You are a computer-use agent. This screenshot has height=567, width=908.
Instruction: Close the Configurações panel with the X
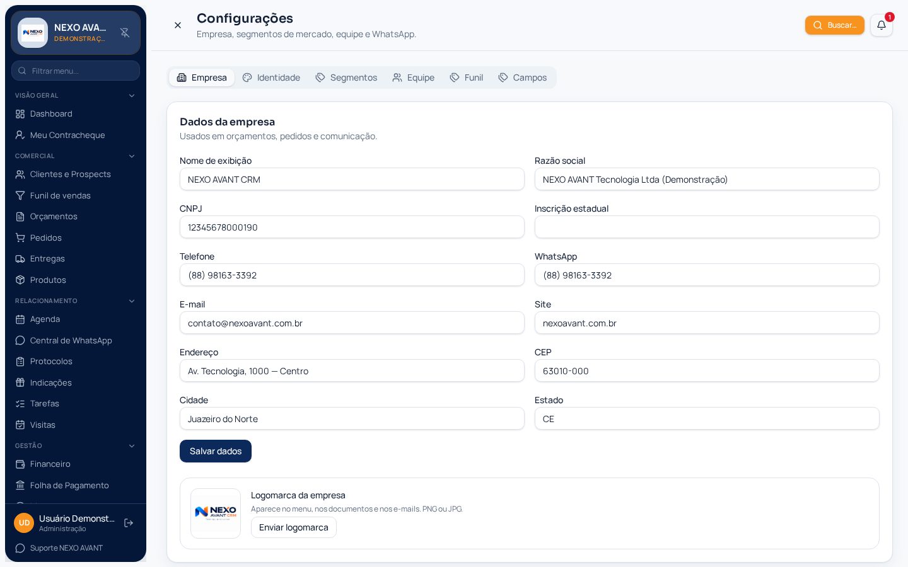click(178, 25)
